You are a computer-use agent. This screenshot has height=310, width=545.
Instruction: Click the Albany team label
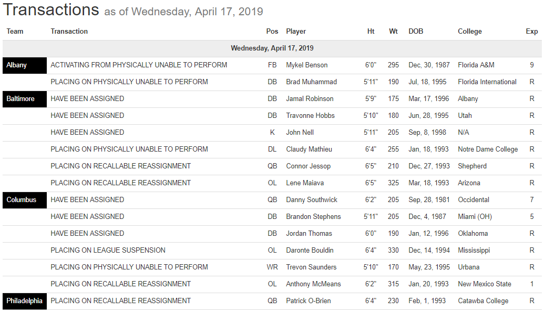[x=17, y=65]
